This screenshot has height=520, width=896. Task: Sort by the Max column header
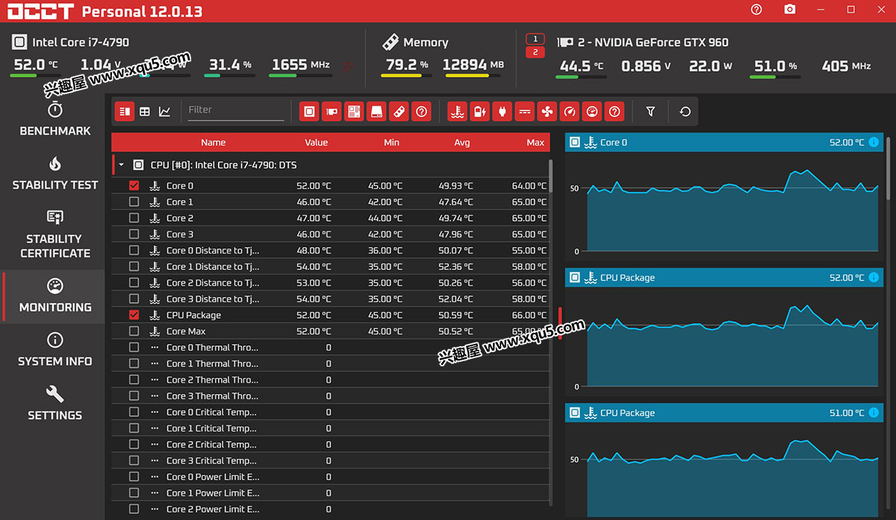coord(535,142)
